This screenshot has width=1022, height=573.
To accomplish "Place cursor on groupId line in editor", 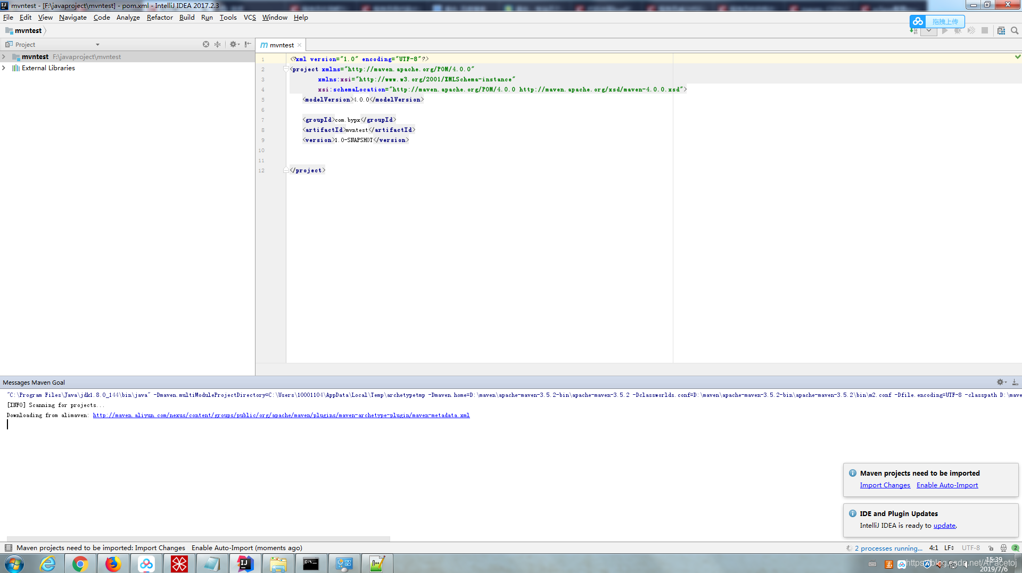I will (349, 120).
